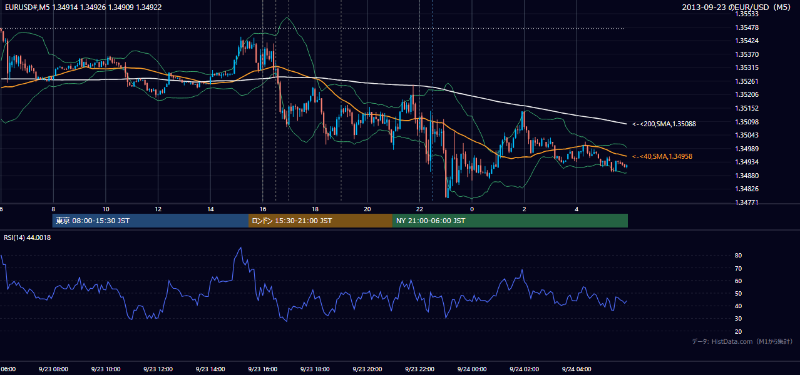
Task: Click RSI scale value 80
Action: point(739,256)
